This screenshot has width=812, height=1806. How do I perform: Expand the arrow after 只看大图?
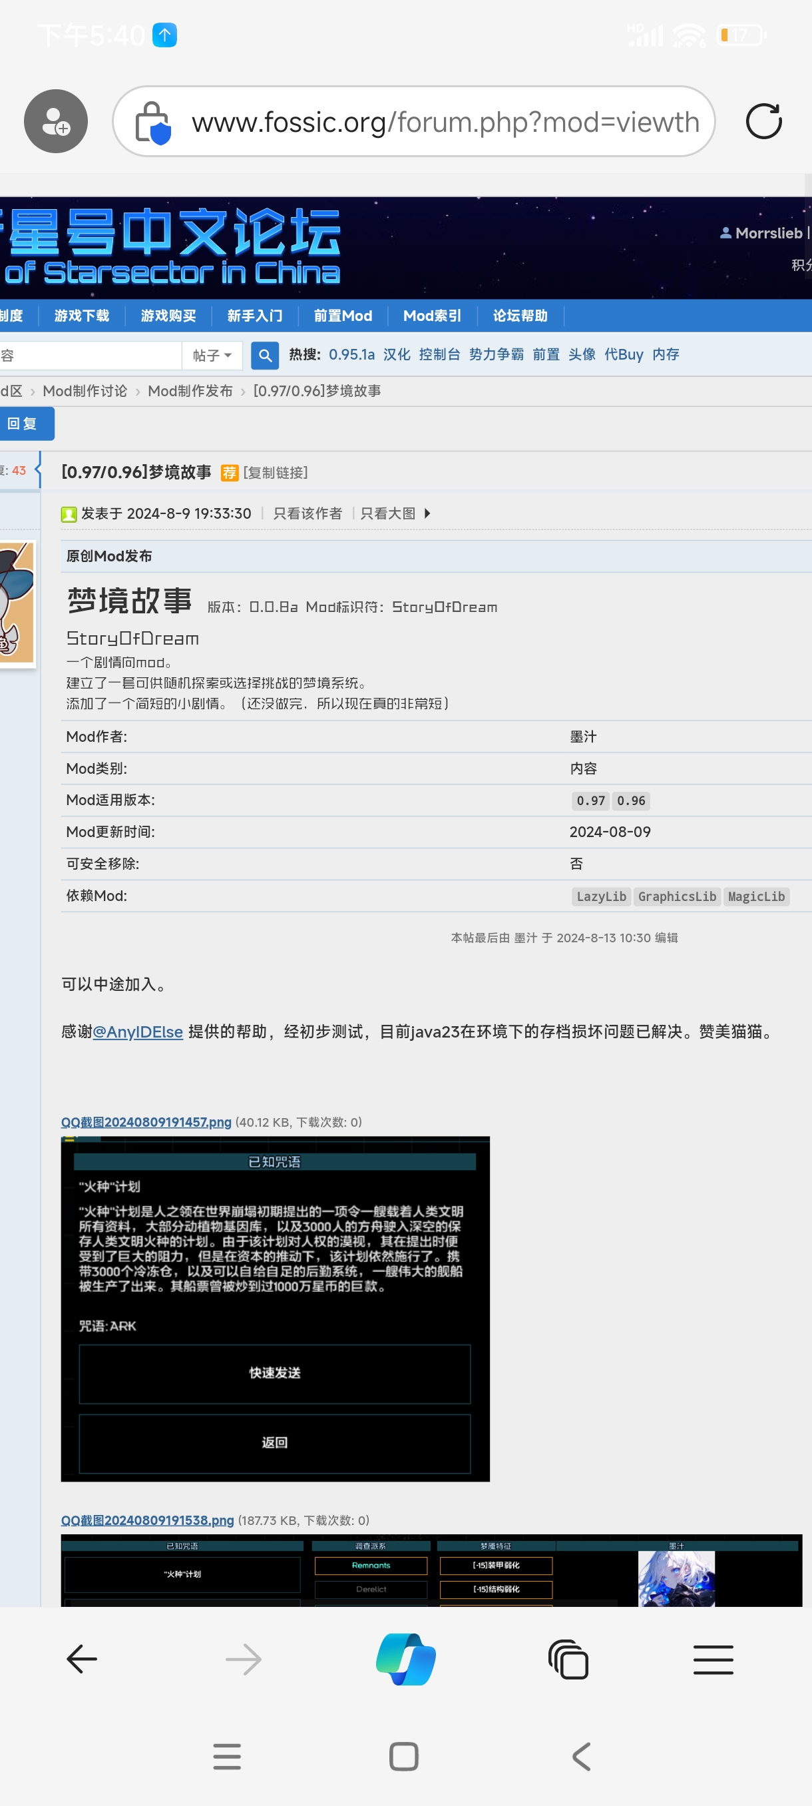coord(427,514)
